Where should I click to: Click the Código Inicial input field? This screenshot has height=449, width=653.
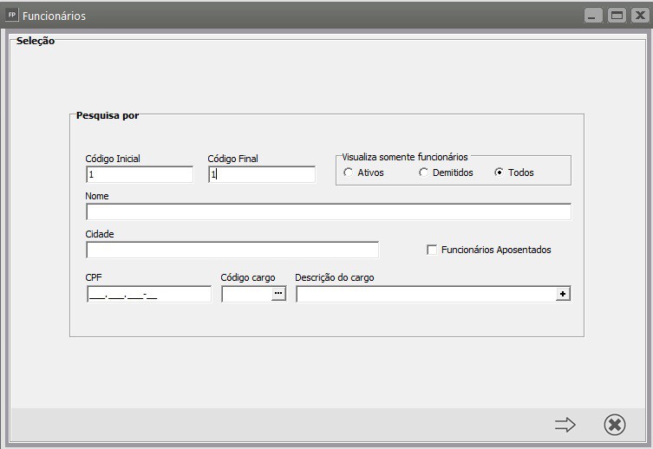tap(139, 174)
